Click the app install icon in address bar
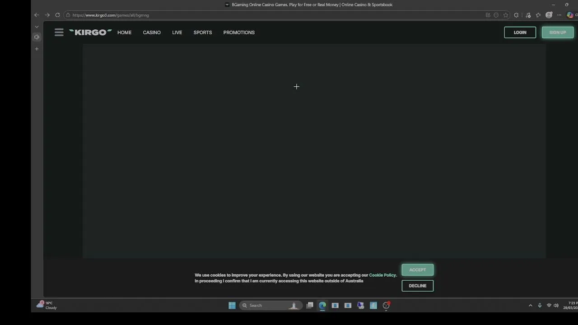 (x=488, y=15)
